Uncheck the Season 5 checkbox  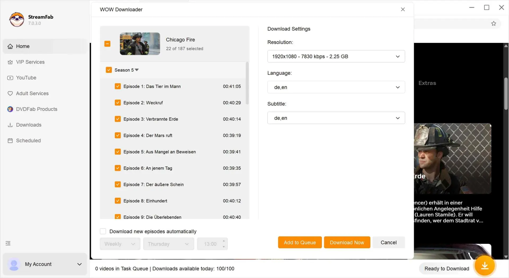point(109,70)
